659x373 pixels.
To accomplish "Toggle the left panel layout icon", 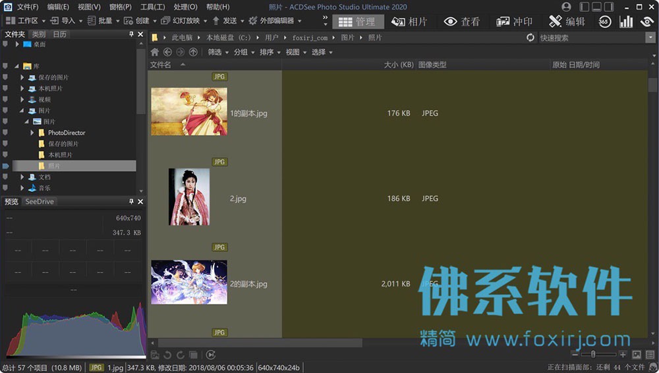I will pyautogui.click(x=584, y=7).
